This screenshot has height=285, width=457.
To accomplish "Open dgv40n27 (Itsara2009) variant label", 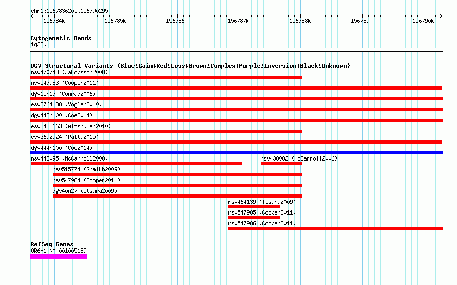I will (x=85, y=191).
